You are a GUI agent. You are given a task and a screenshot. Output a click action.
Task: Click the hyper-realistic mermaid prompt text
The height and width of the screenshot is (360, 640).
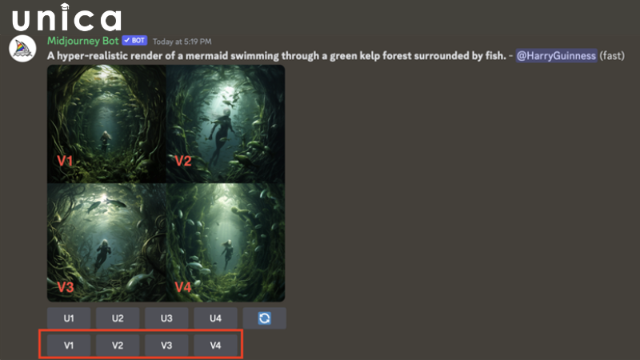[277, 55]
